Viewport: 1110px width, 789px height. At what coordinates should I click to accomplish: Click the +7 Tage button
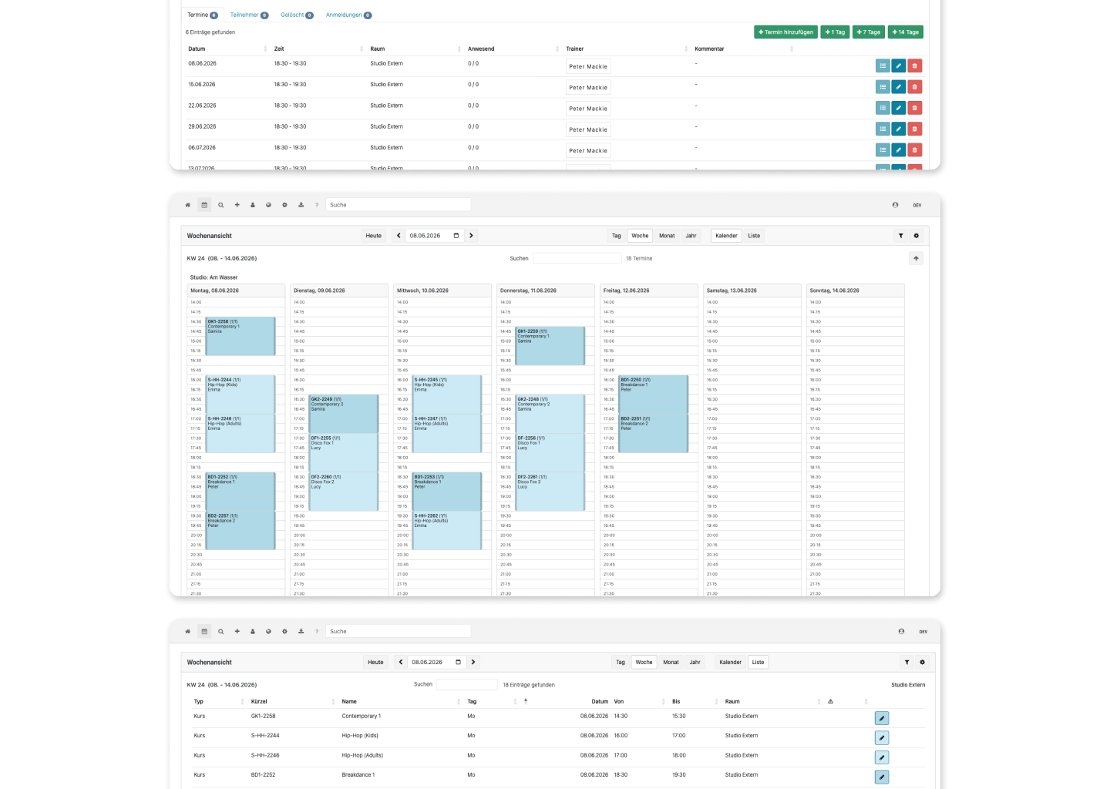869,32
